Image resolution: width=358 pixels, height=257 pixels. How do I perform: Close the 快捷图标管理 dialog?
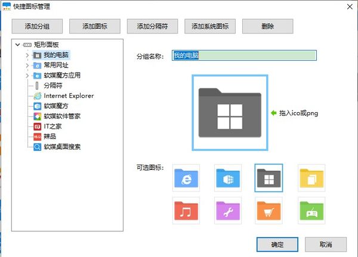click(350, 7)
